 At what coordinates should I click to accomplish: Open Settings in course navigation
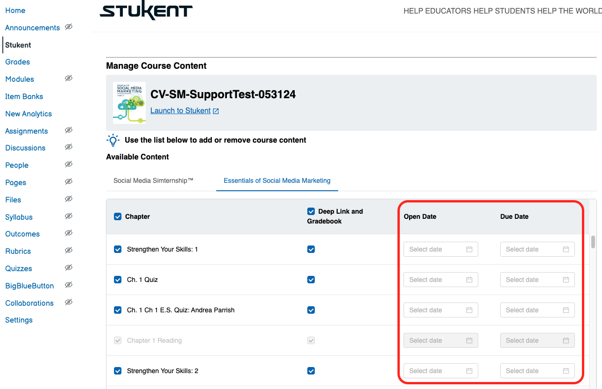click(19, 320)
